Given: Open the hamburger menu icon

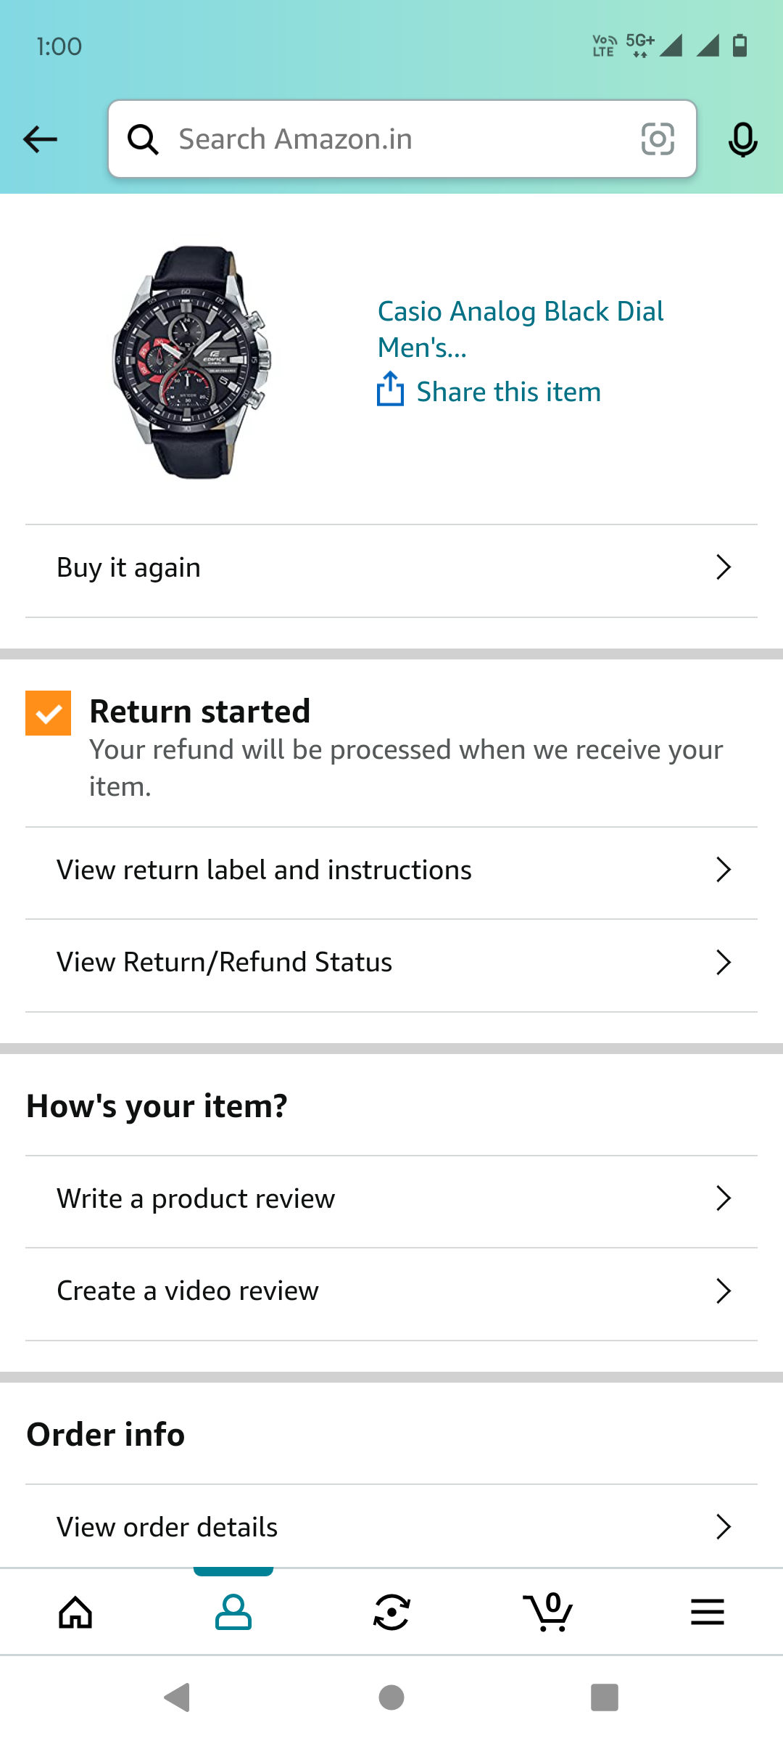Looking at the screenshot, I should pos(707,1613).
